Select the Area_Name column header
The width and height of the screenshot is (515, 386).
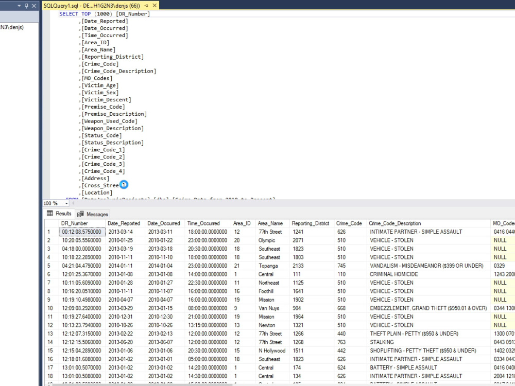click(272, 223)
